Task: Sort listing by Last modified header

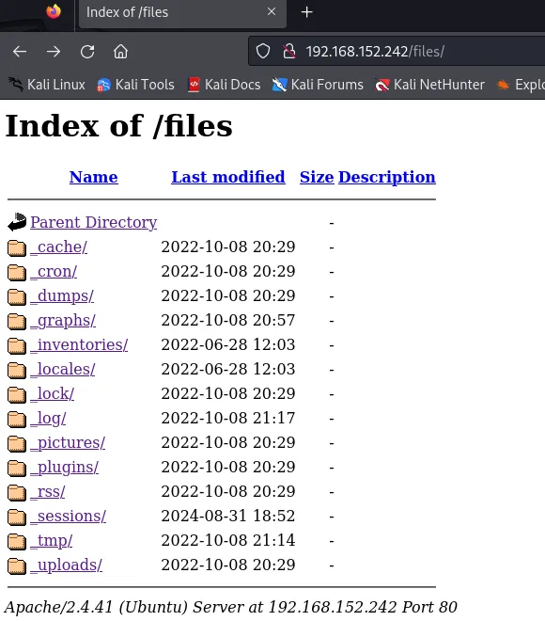Action: pyautogui.click(x=228, y=177)
